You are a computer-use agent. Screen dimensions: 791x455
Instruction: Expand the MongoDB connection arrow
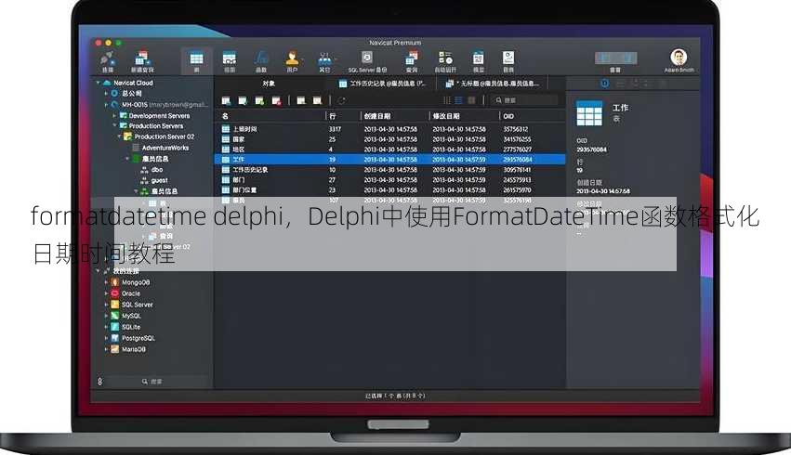click(x=106, y=282)
